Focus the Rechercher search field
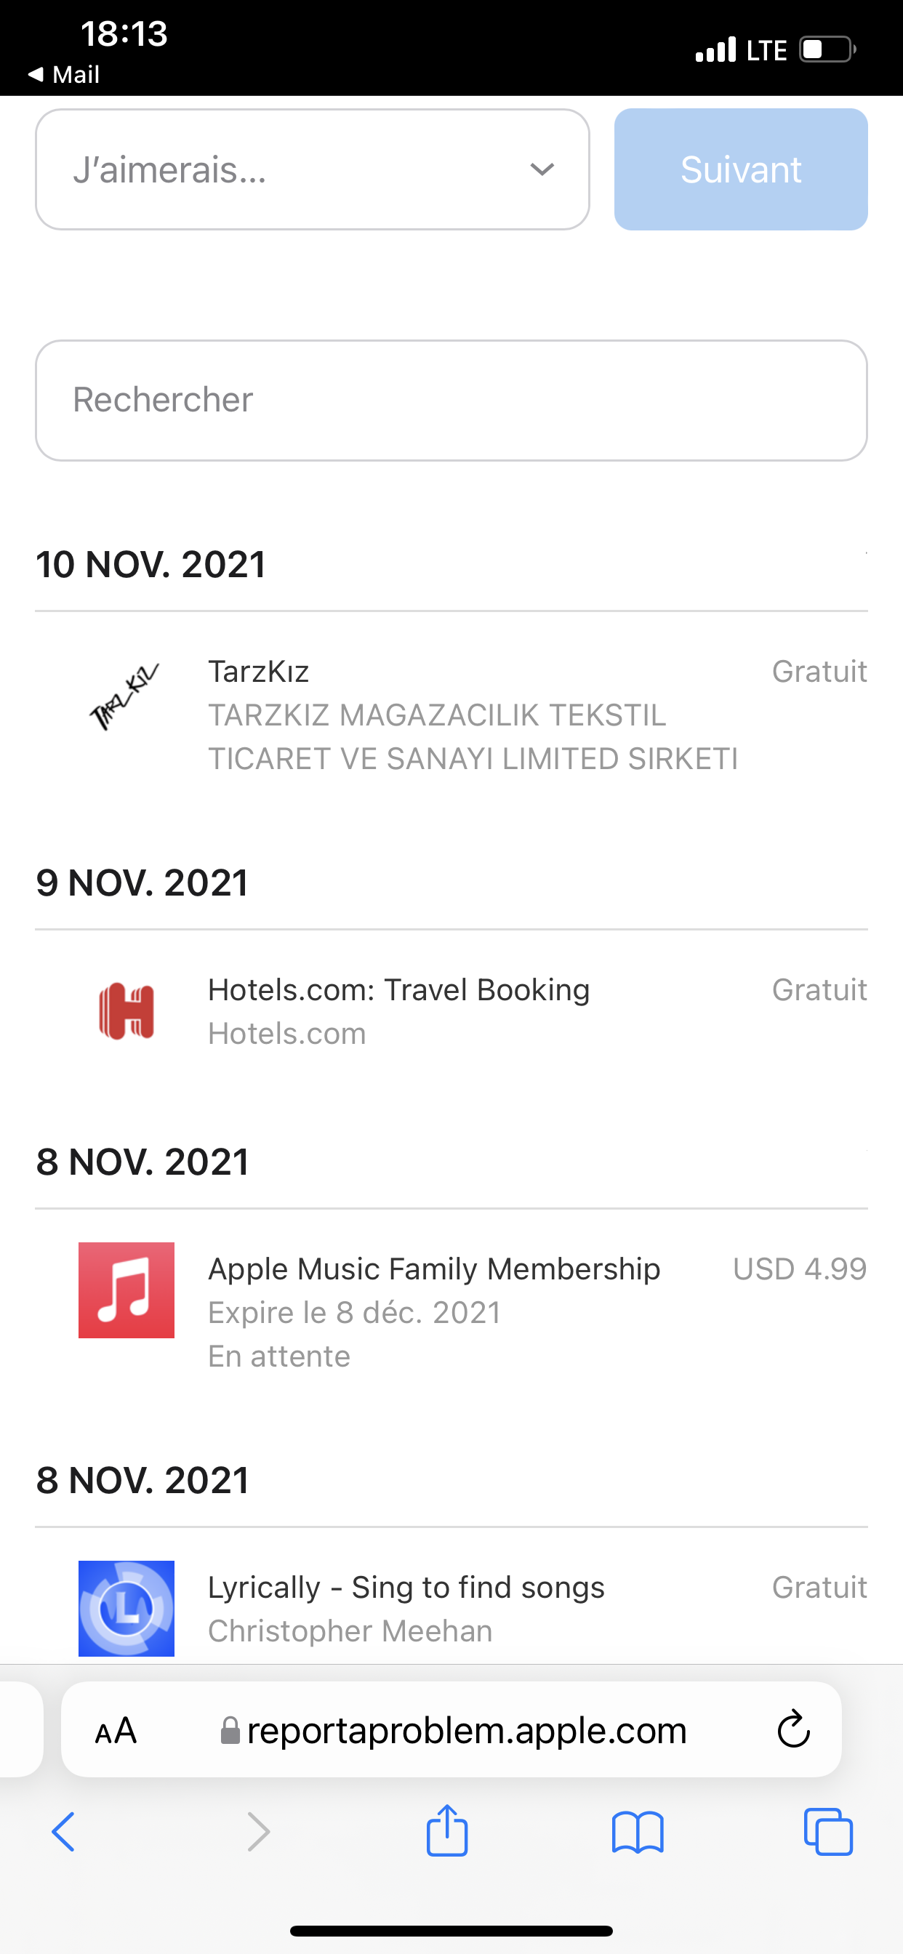Image resolution: width=903 pixels, height=1954 pixels. [451, 400]
